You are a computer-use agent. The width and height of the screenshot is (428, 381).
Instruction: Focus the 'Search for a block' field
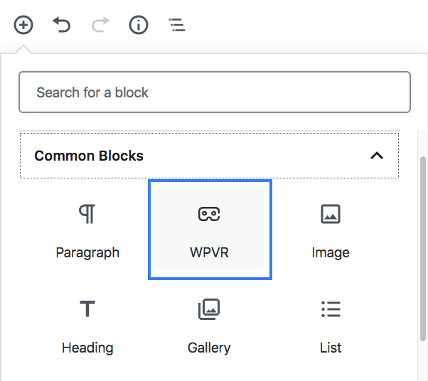[x=215, y=92]
